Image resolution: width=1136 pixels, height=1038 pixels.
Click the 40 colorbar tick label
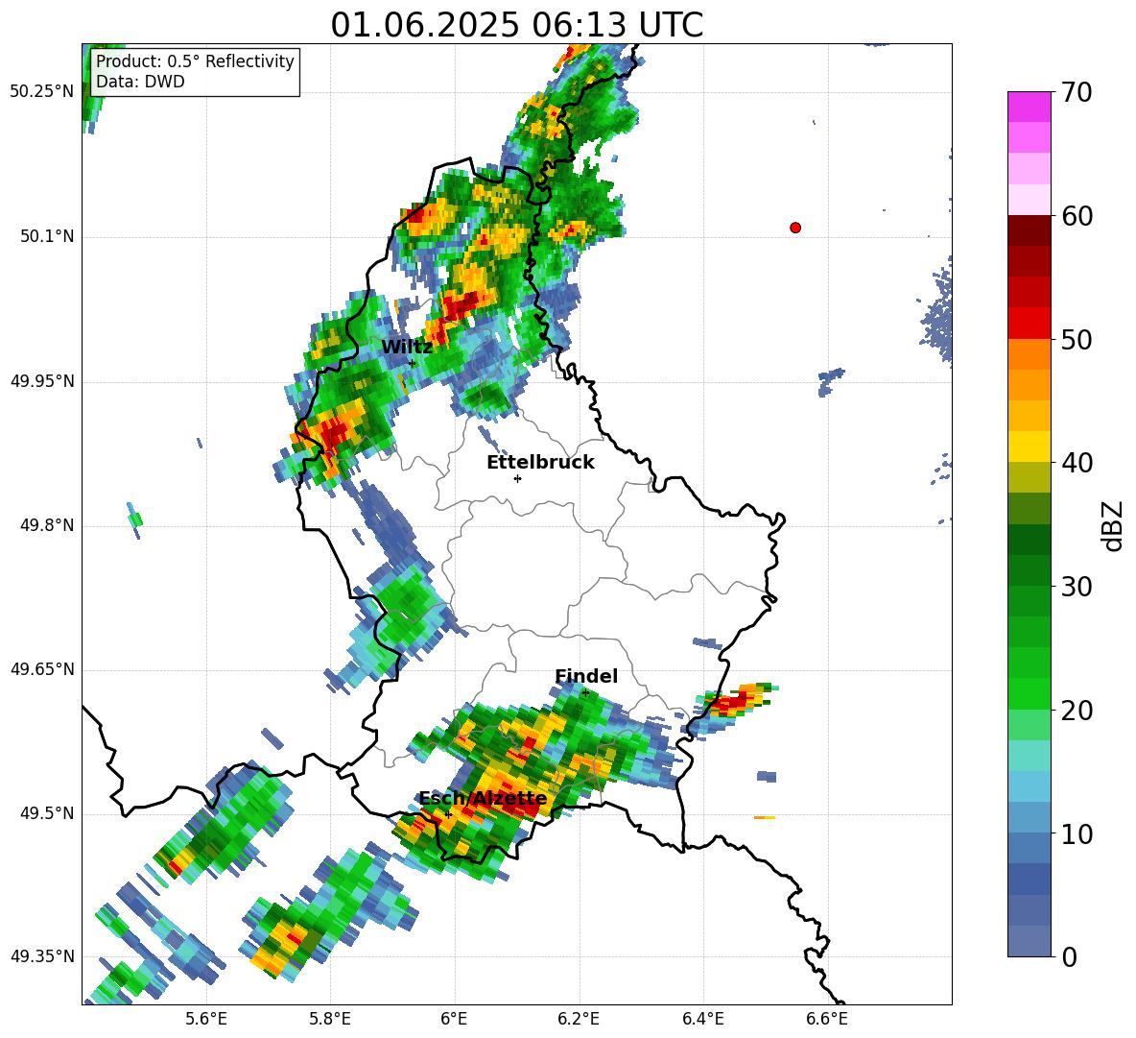tap(1077, 463)
